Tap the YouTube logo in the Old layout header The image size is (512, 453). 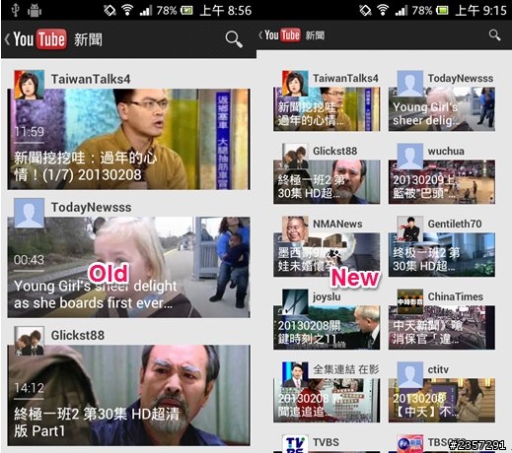tap(39, 39)
